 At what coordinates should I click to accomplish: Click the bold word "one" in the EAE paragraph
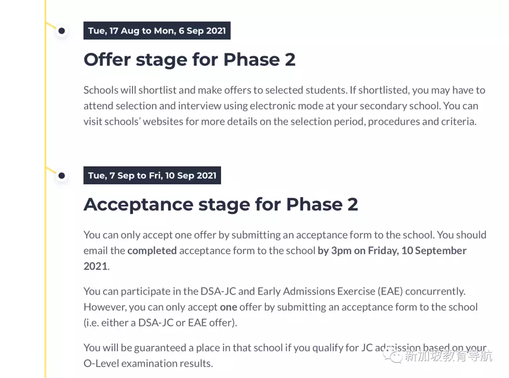228,307
